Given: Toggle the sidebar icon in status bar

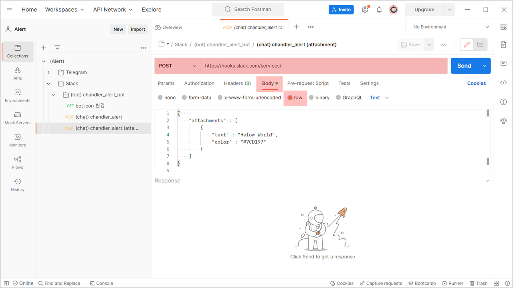Looking at the screenshot, I should coord(6,283).
